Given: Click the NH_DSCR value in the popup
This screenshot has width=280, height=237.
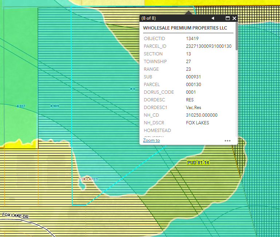Looking at the screenshot, I should pos(197,123).
